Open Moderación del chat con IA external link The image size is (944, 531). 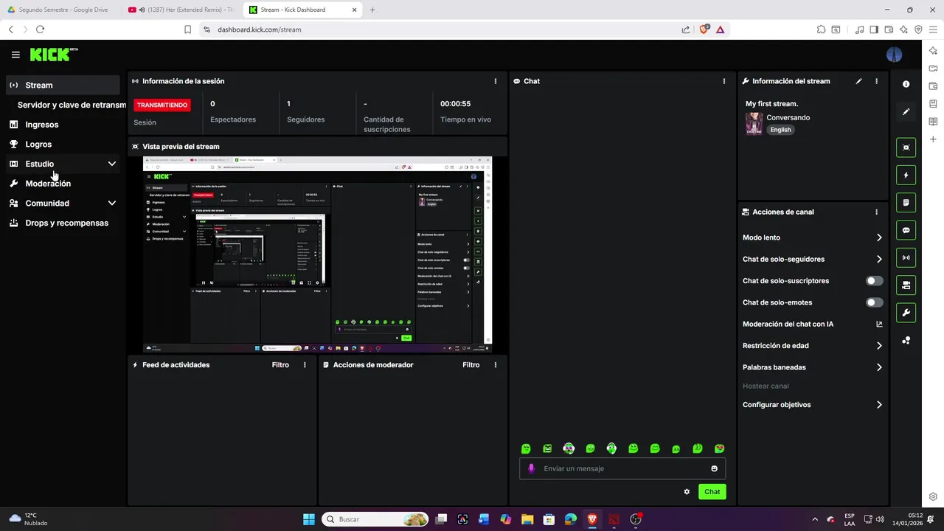coord(879,324)
